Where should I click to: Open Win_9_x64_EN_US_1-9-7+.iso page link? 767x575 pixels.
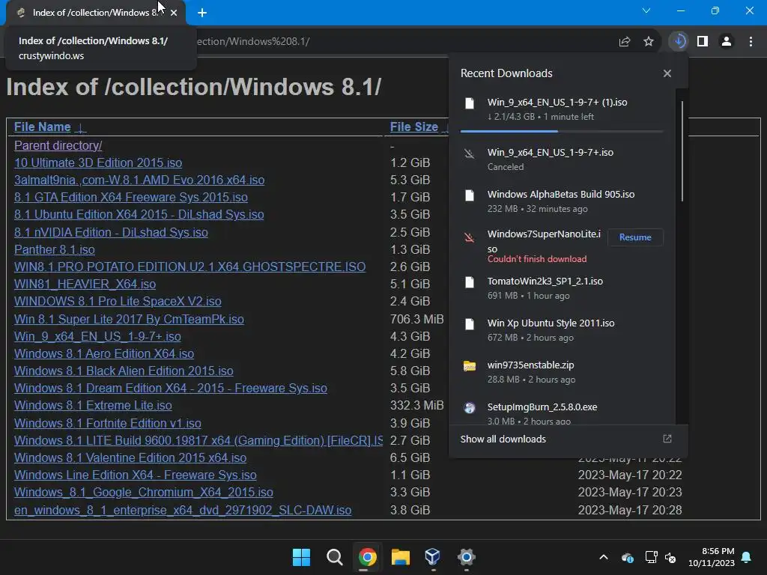pos(97,336)
